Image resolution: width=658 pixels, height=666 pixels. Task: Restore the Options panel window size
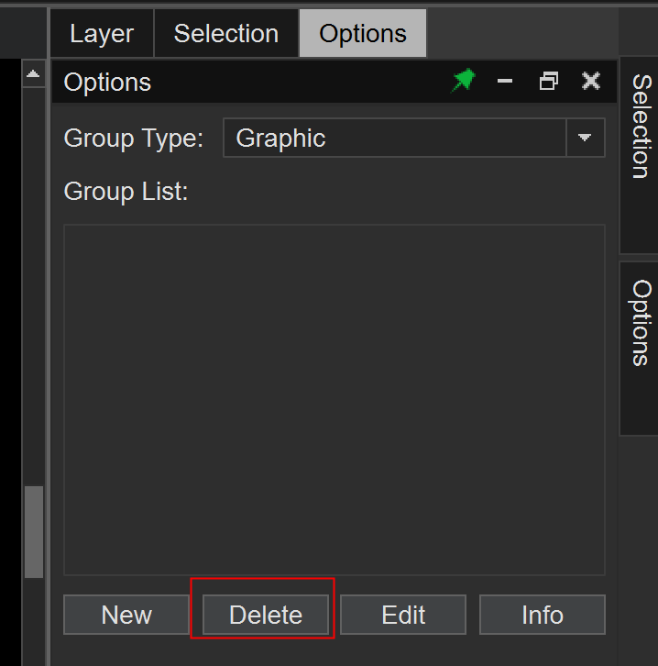pos(548,82)
